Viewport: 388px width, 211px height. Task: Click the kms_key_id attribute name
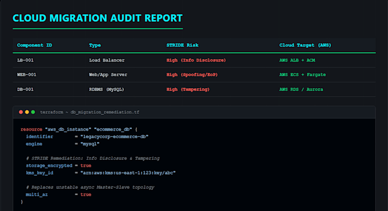click(x=39, y=173)
